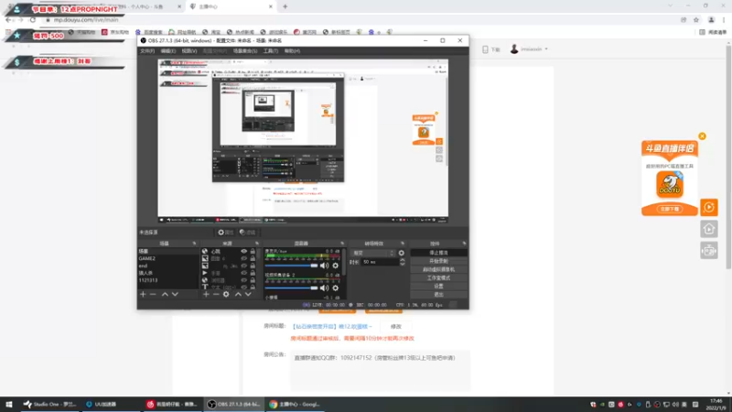The image size is (732, 412).
Task: Click room announcement text box
Action: click(380, 369)
